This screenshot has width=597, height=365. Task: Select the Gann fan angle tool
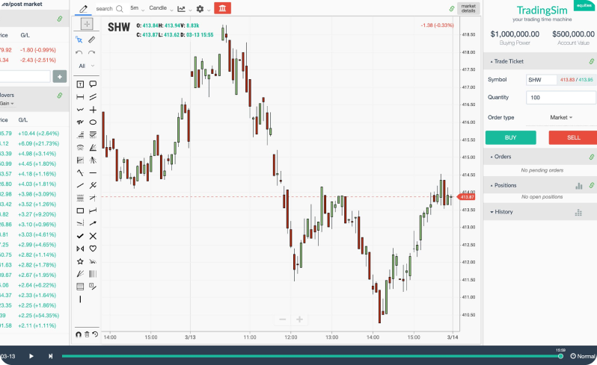(93, 147)
